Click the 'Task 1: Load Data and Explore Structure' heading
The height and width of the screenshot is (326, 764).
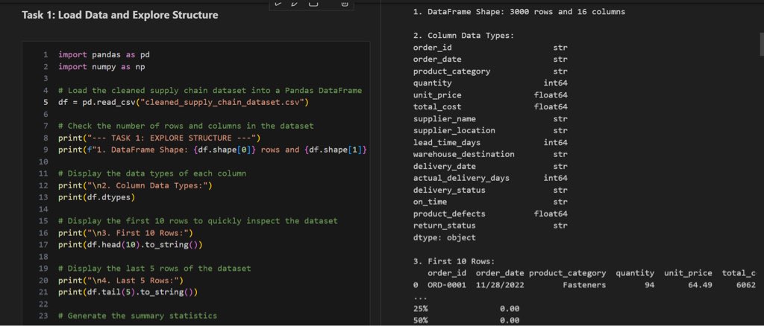coord(120,15)
